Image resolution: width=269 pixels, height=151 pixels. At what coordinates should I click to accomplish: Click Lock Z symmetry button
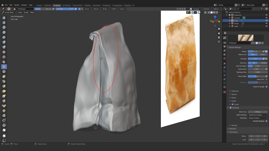(264, 140)
